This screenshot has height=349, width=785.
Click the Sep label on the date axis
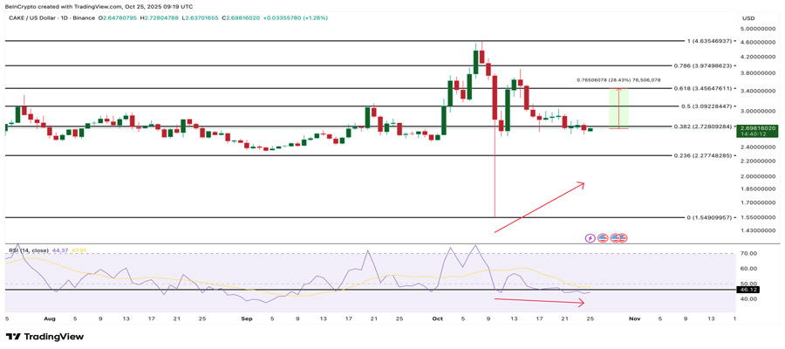247,319
